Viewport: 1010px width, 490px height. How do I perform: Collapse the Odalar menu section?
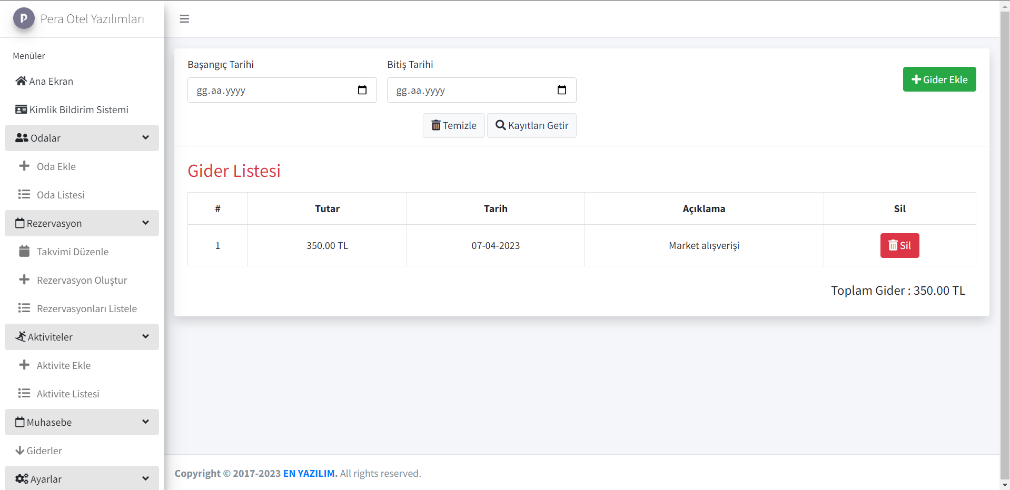point(145,138)
